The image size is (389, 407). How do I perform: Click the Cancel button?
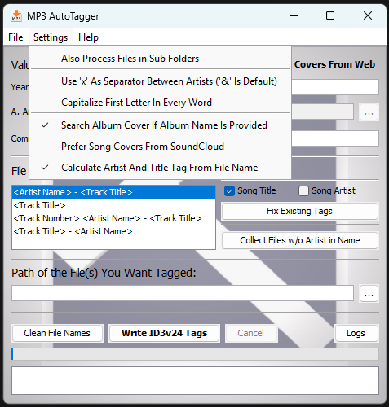[250, 333]
